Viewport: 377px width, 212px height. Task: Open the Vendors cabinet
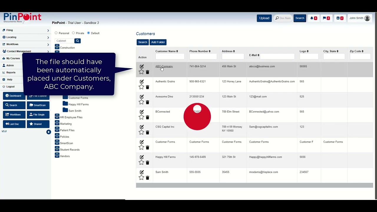click(x=62, y=156)
